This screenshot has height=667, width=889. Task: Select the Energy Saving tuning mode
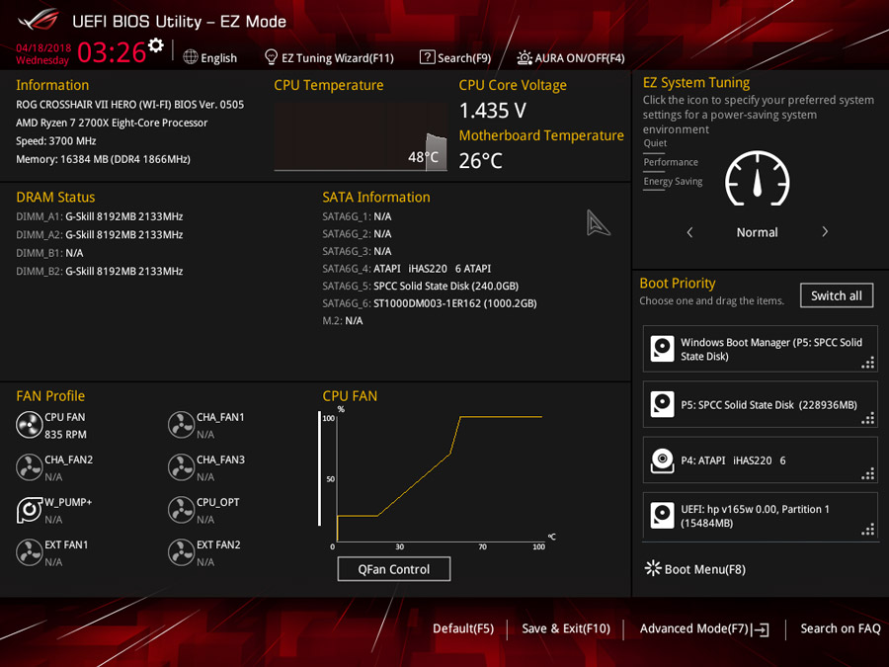point(673,182)
